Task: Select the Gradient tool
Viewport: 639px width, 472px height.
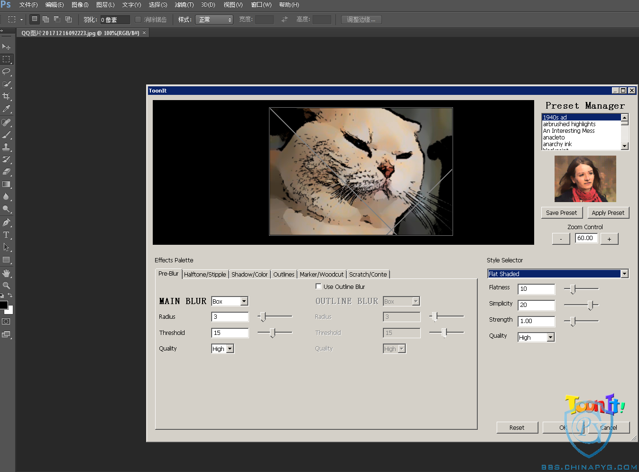Action: pyautogui.click(x=6, y=184)
